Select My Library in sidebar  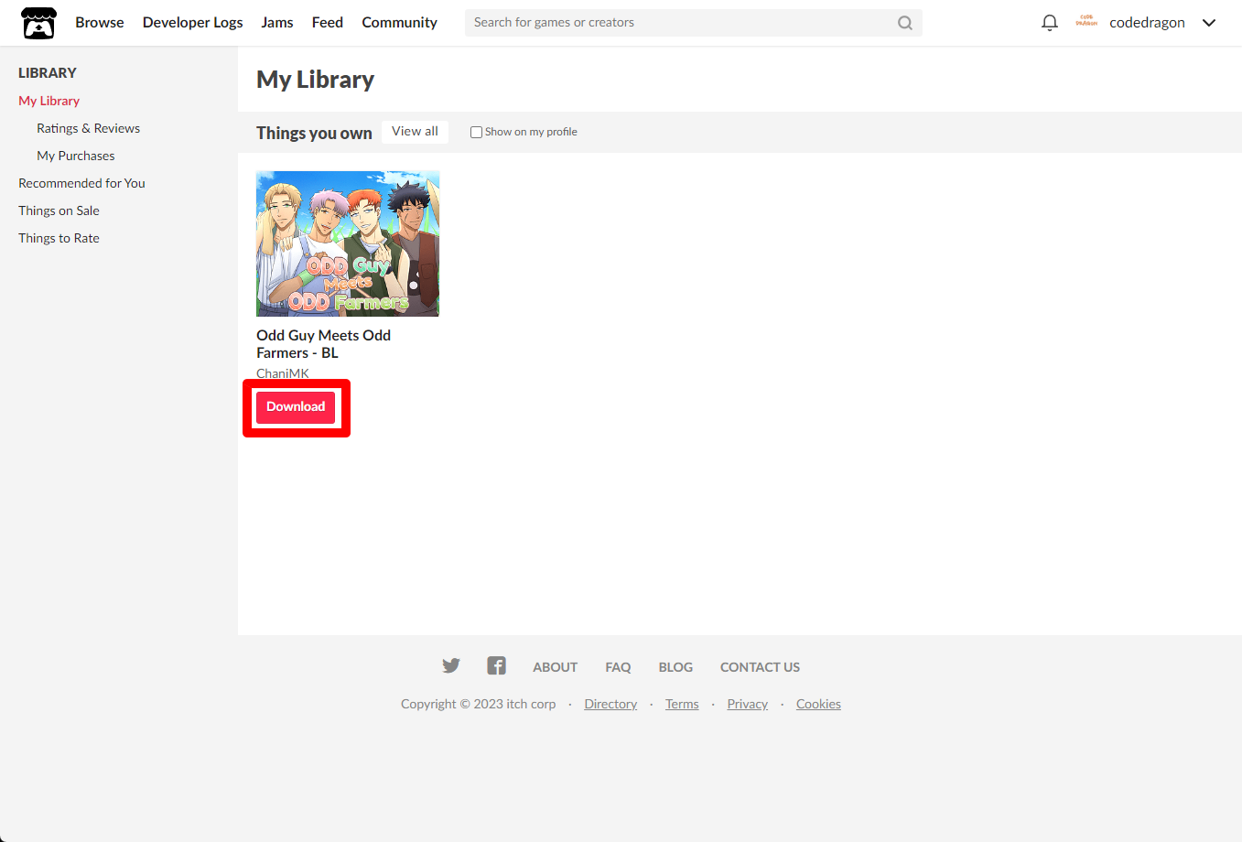(49, 101)
